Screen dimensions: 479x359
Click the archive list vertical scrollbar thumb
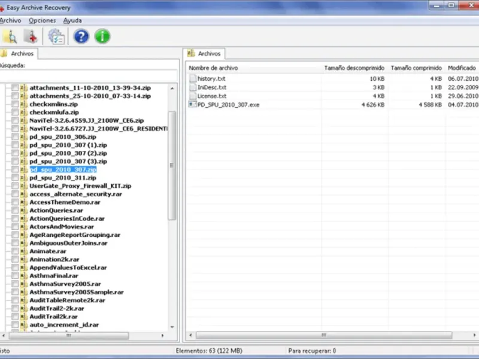pyautogui.click(x=172, y=166)
